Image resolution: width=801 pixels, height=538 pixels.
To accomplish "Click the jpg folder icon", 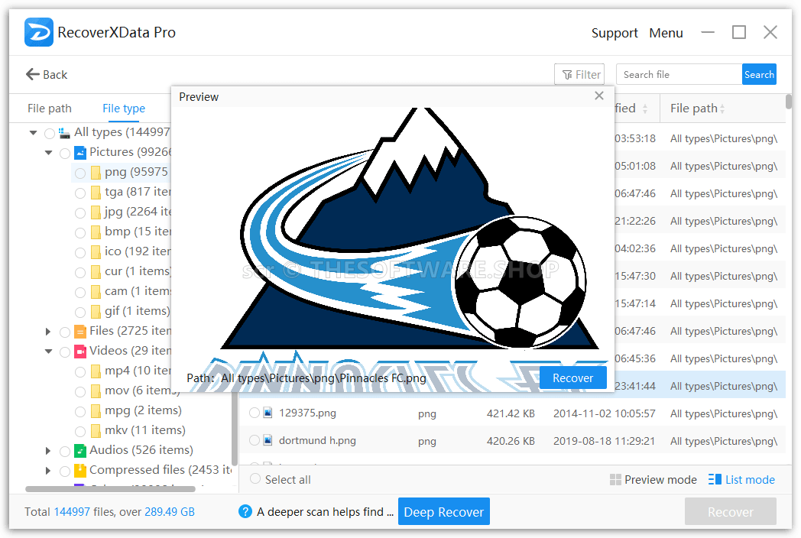I will tap(96, 212).
